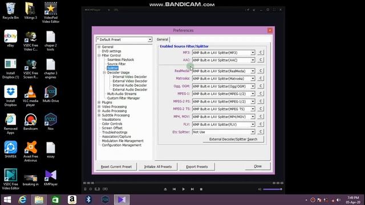Open the Multi-Drive shortcut
The image size is (365, 205).
click(51, 94)
